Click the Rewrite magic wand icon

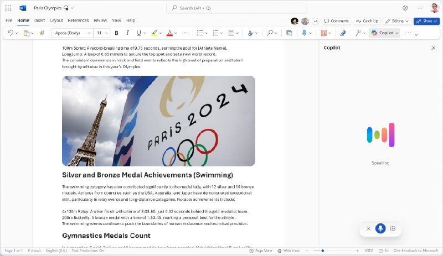tap(358, 33)
